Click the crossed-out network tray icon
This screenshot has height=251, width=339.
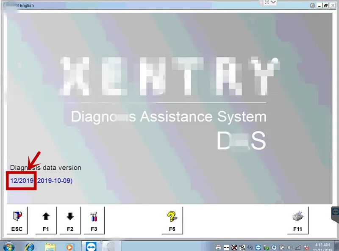[x=234, y=248]
